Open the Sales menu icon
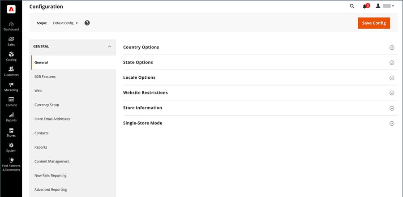Screen dimensions: 403x197 pyautogui.click(x=11, y=39)
